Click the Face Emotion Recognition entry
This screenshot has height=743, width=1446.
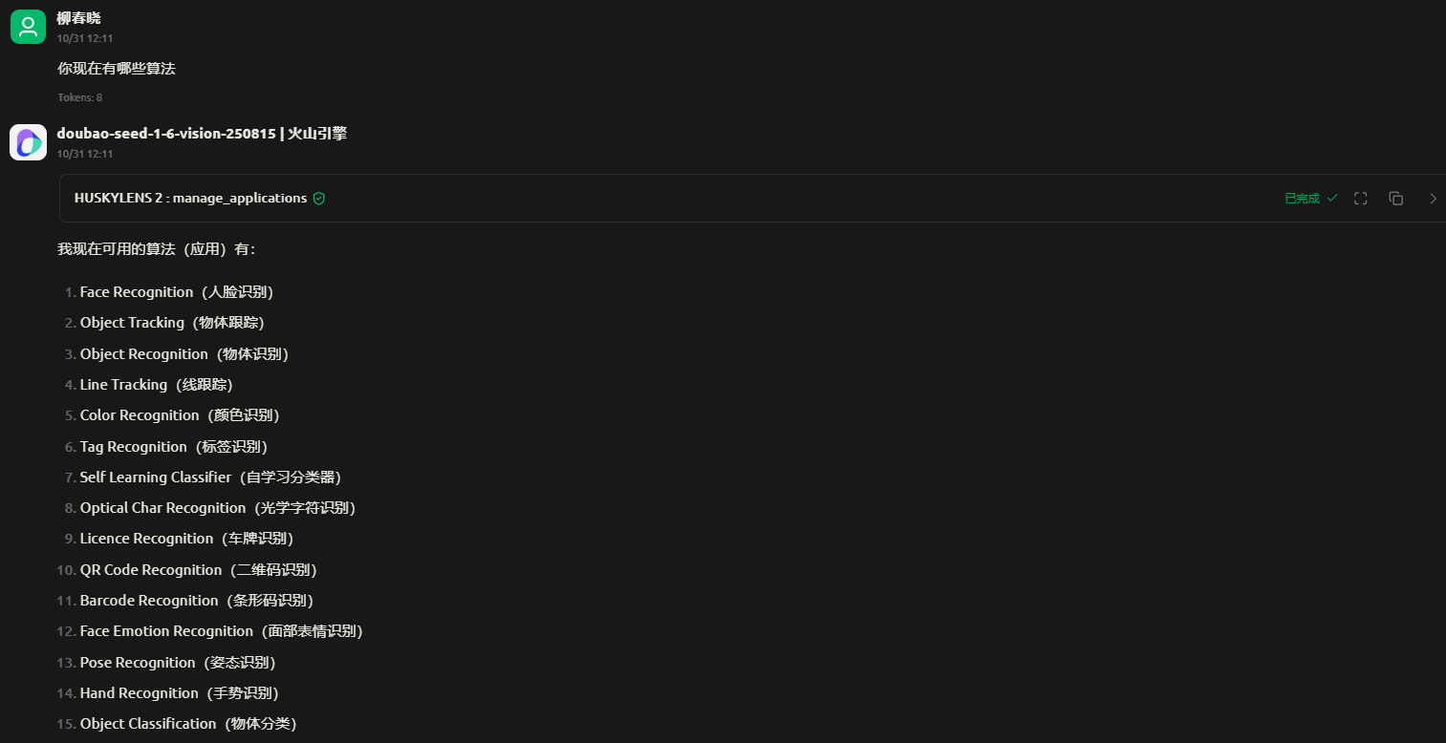221,631
